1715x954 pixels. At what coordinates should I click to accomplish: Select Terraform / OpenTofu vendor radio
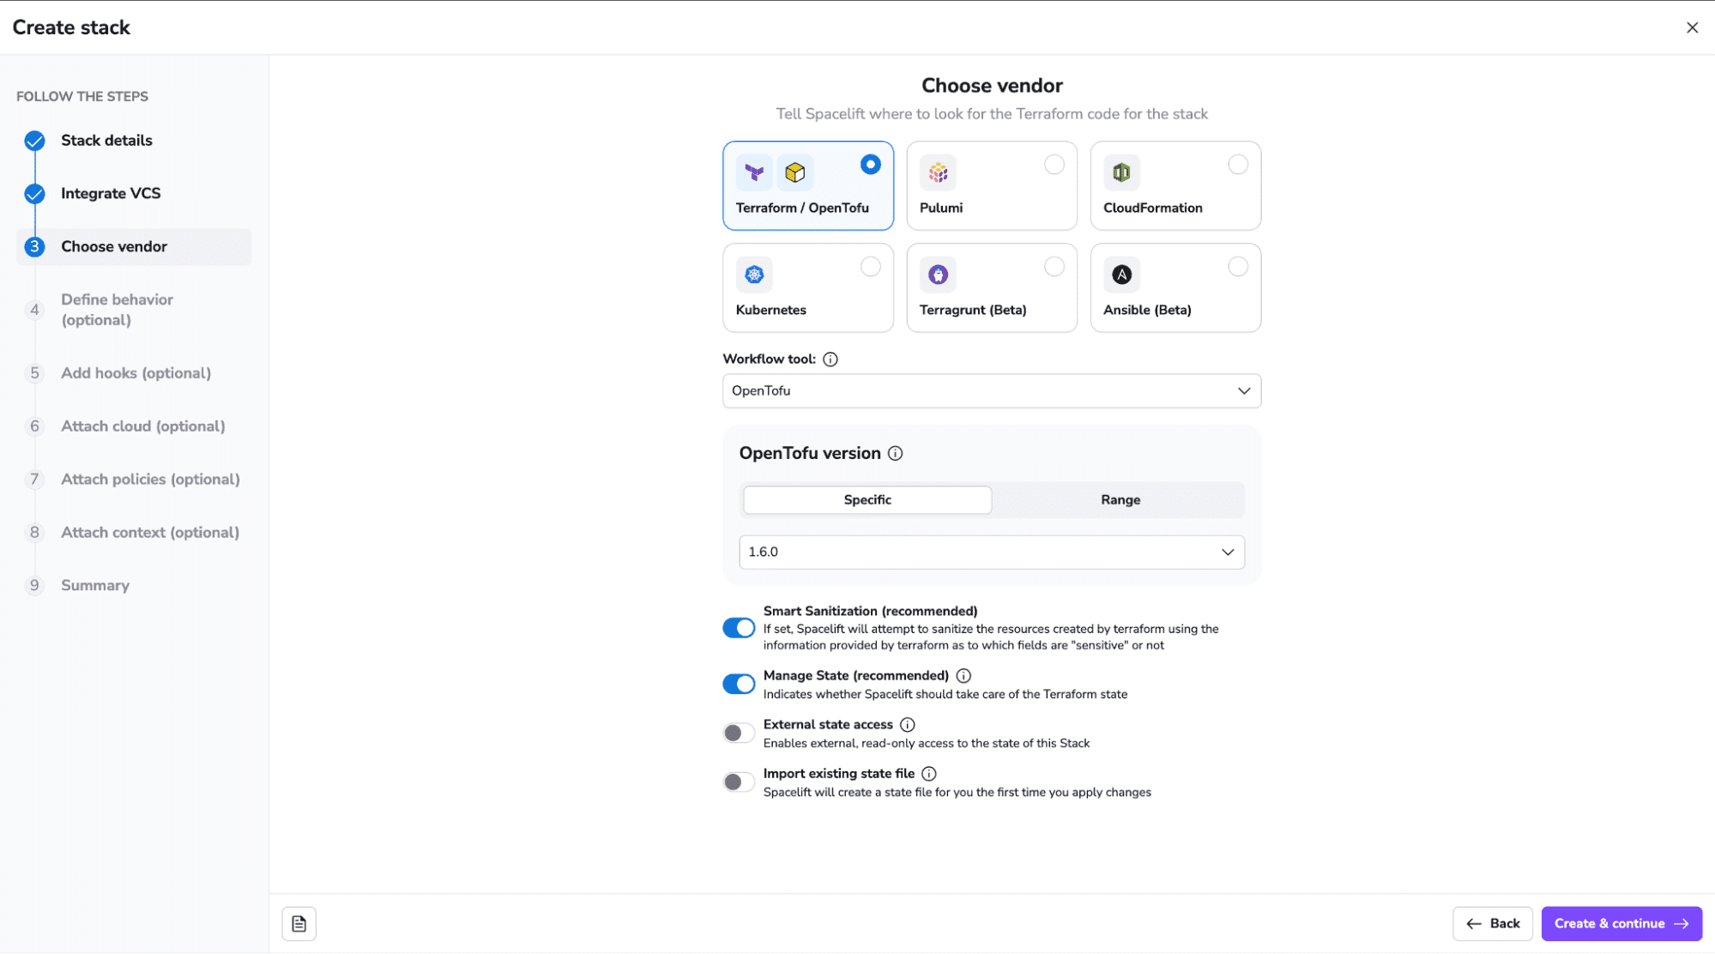[x=870, y=165]
